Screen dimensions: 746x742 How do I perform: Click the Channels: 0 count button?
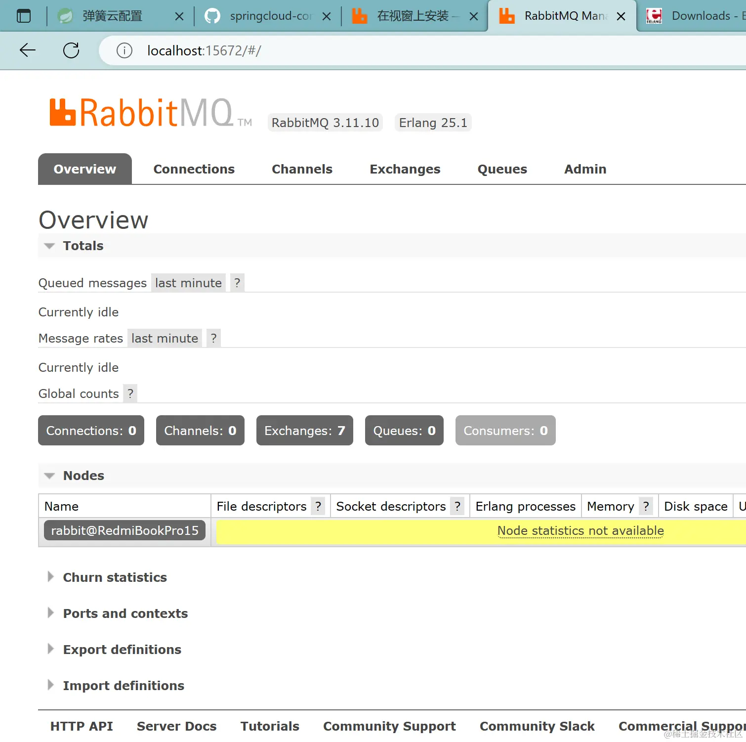click(x=200, y=431)
